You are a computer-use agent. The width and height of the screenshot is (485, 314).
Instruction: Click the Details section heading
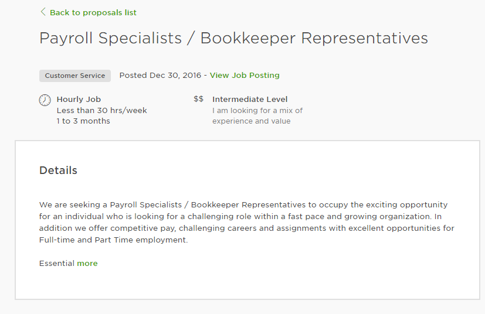coord(58,170)
